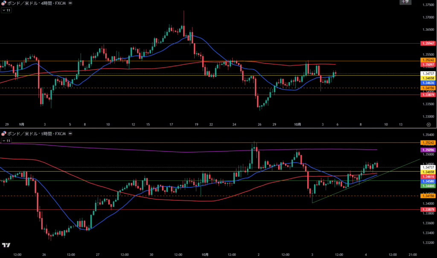Click the blue 1.34636 price label on the top chart
This screenshot has width=437, height=258.
coord(428,83)
